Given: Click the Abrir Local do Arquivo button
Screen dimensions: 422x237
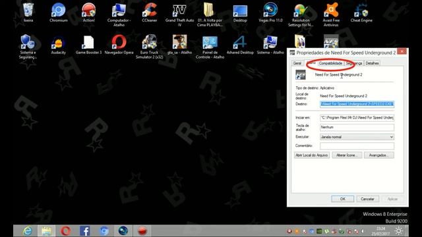Looking at the screenshot, I should pos(312,155).
